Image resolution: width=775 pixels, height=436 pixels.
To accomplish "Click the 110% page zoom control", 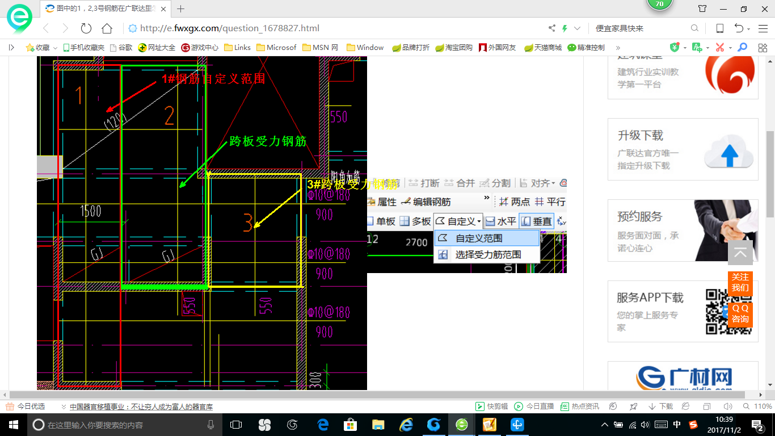I will click(757, 406).
